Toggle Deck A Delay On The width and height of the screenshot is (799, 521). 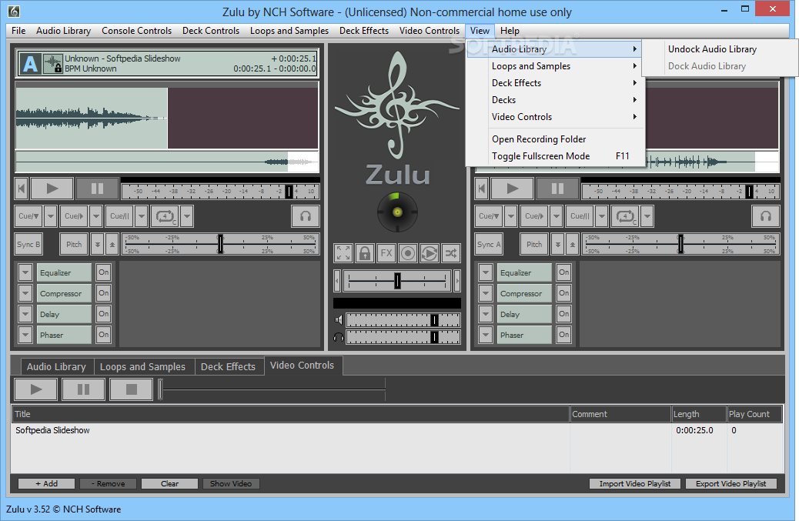click(104, 314)
